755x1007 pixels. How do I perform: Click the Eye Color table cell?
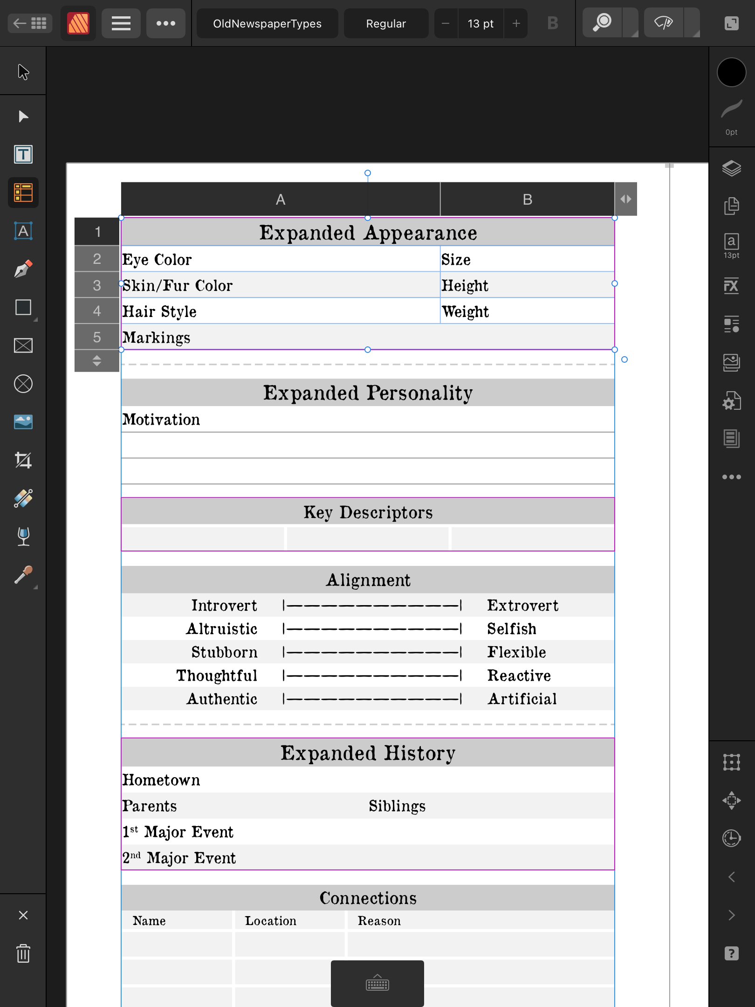281,259
